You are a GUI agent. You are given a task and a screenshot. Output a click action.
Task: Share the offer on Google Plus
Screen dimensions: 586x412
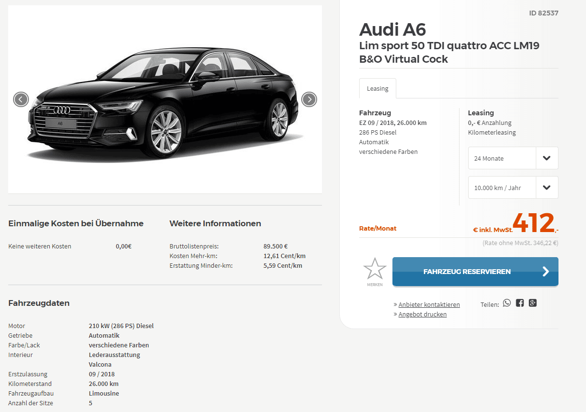pos(532,303)
